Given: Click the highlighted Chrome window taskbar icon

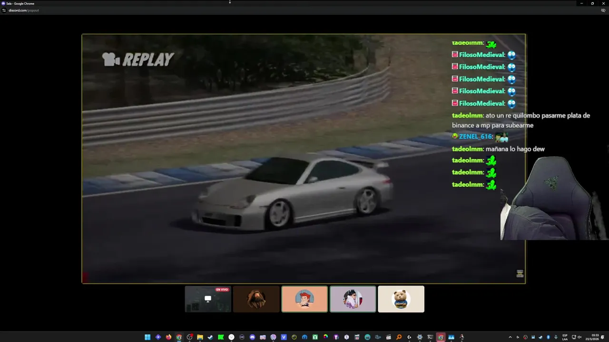Looking at the screenshot, I should pos(441,337).
